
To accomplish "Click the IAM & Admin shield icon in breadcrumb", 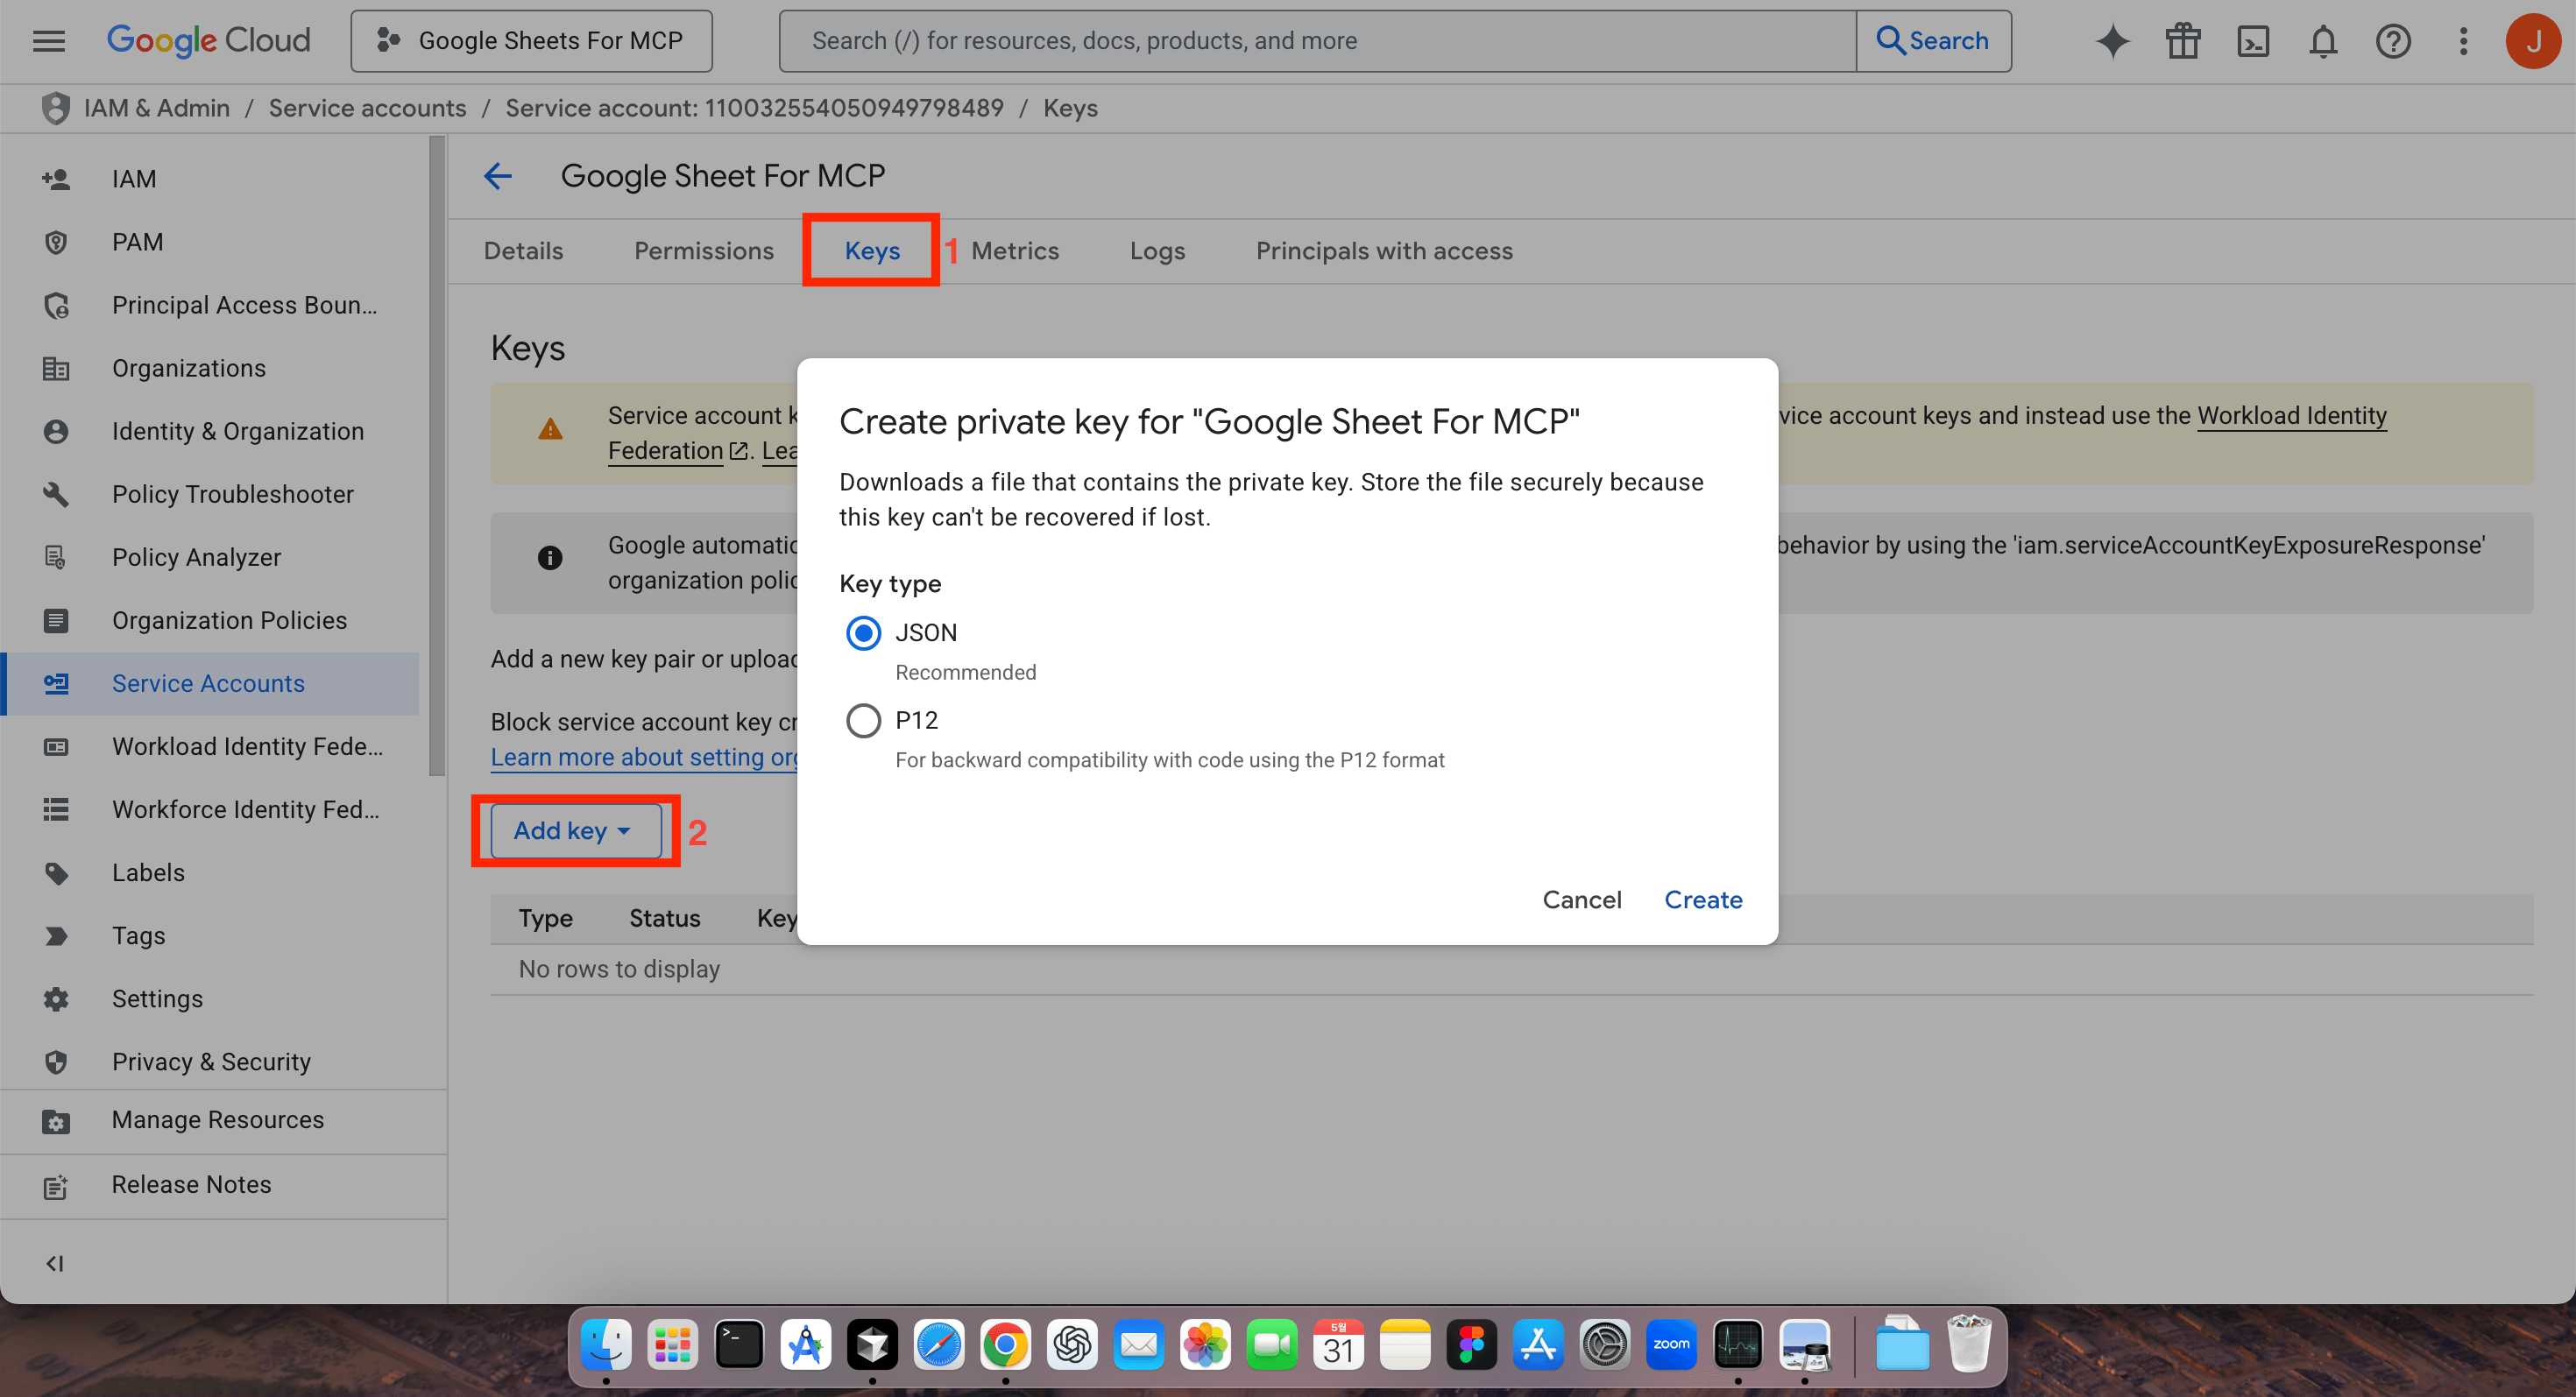I will coord(56,108).
